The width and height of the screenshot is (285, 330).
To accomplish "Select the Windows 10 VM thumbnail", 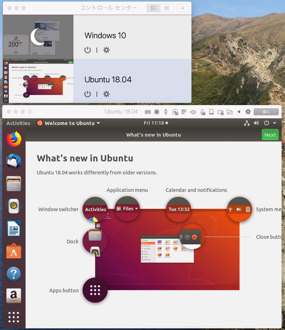I will pyautogui.click(x=38, y=37).
